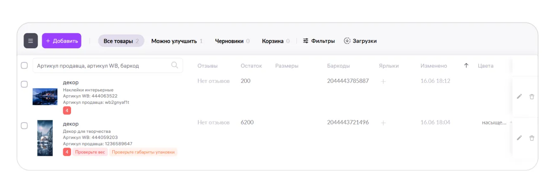Check the Декор для творчества product checkbox
This screenshot has height=193, width=555.
24,125
